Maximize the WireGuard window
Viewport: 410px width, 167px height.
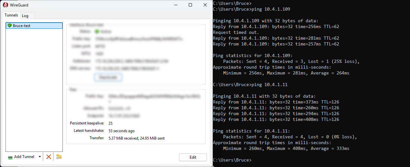coord(190,5)
